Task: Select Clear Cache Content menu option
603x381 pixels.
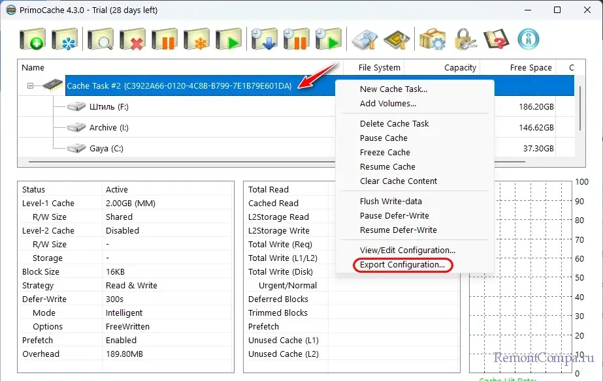Action: [x=398, y=181]
